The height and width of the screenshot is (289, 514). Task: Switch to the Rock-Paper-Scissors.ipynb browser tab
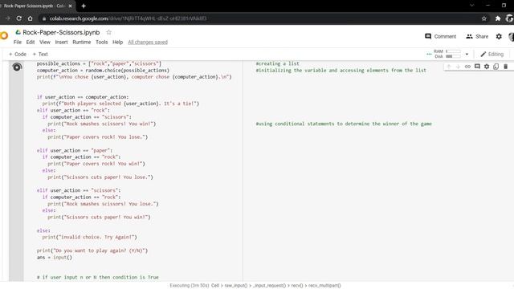coord(35,6)
